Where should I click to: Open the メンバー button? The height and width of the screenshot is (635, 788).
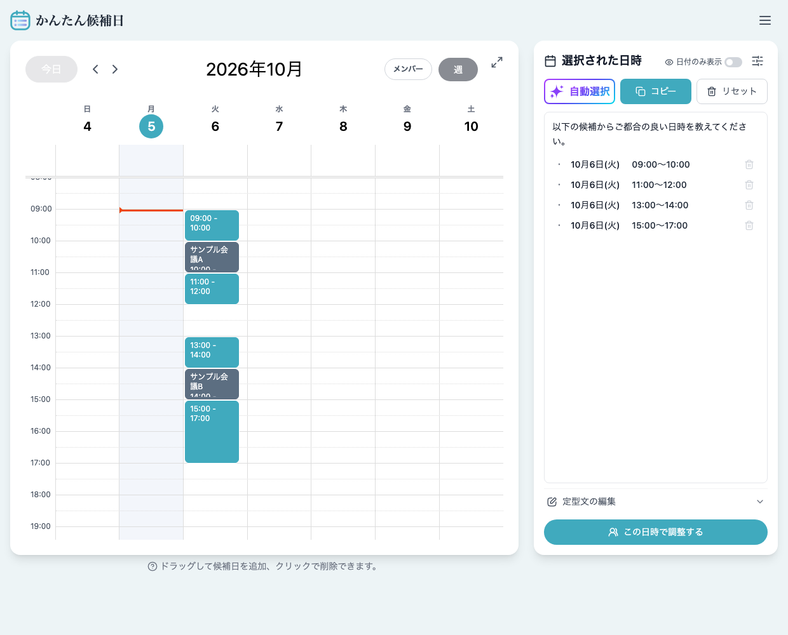point(408,69)
